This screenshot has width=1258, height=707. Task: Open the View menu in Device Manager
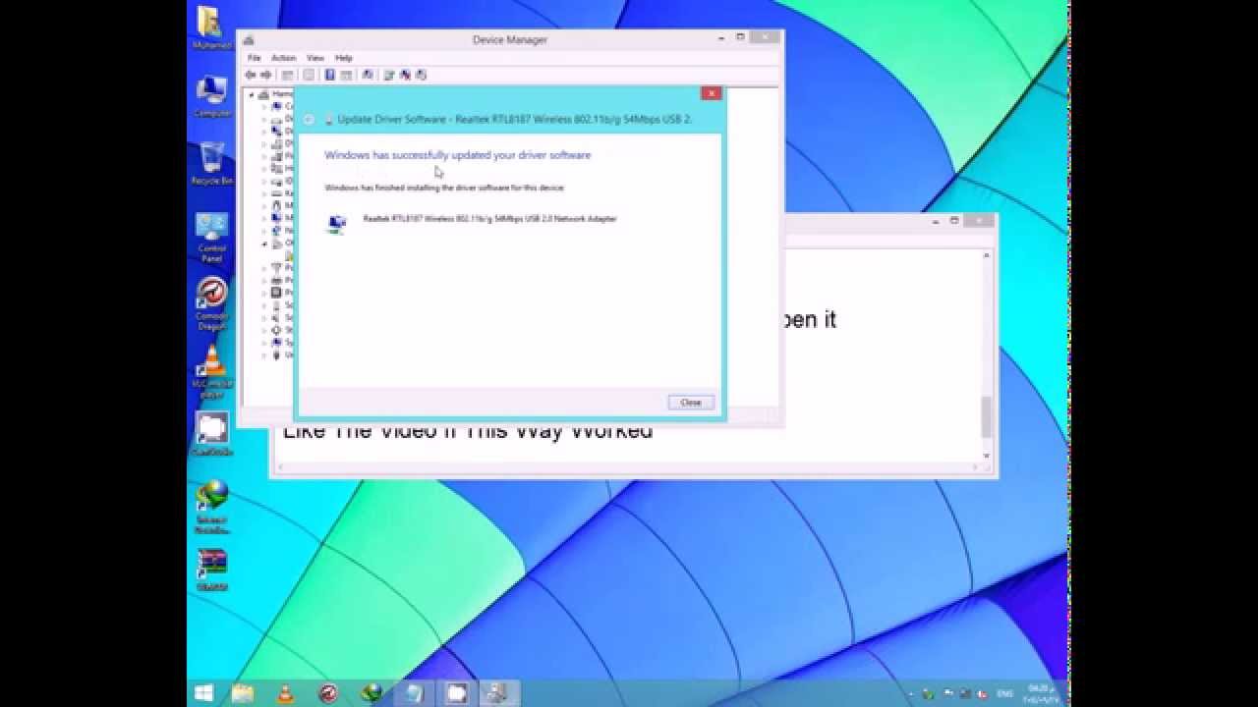click(315, 58)
